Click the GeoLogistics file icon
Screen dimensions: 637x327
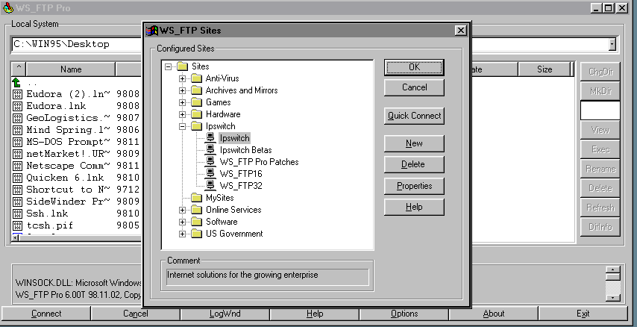17,118
